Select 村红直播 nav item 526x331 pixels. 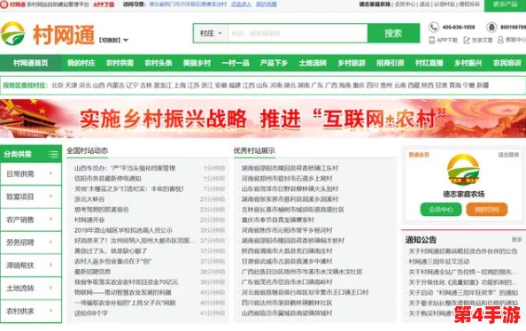point(429,63)
